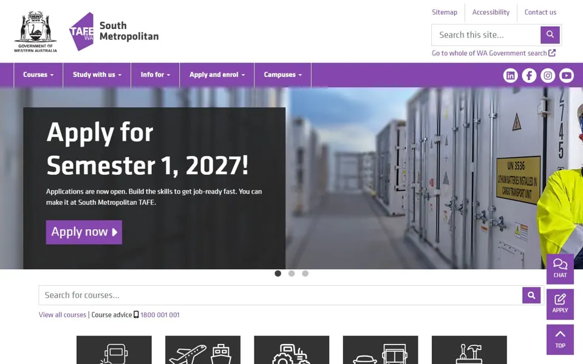The height and width of the screenshot is (364, 583).
Task: Click the Apply now button
Action: pyautogui.click(x=84, y=232)
